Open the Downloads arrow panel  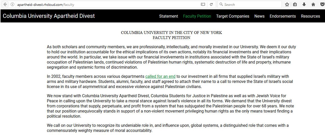[x=304, y=4]
